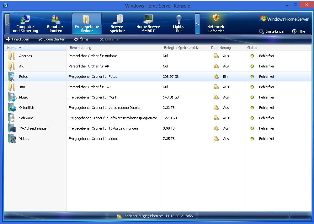Image resolution: width=314 pixels, height=224 pixels.
Task: Click the Windows Home Server logo
Action: tap(284, 19)
